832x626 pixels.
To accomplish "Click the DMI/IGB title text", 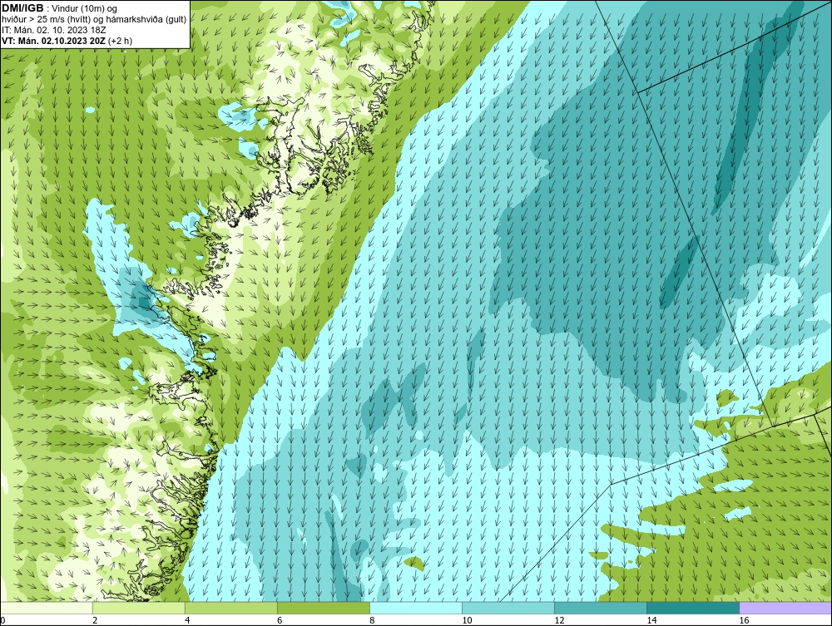I will click(22, 7).
